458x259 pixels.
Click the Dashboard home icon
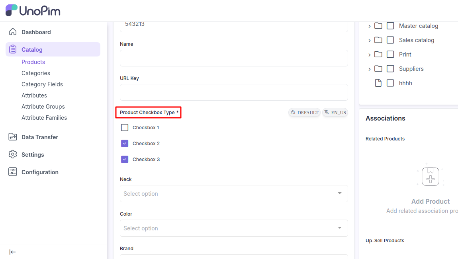coord(13,32)
